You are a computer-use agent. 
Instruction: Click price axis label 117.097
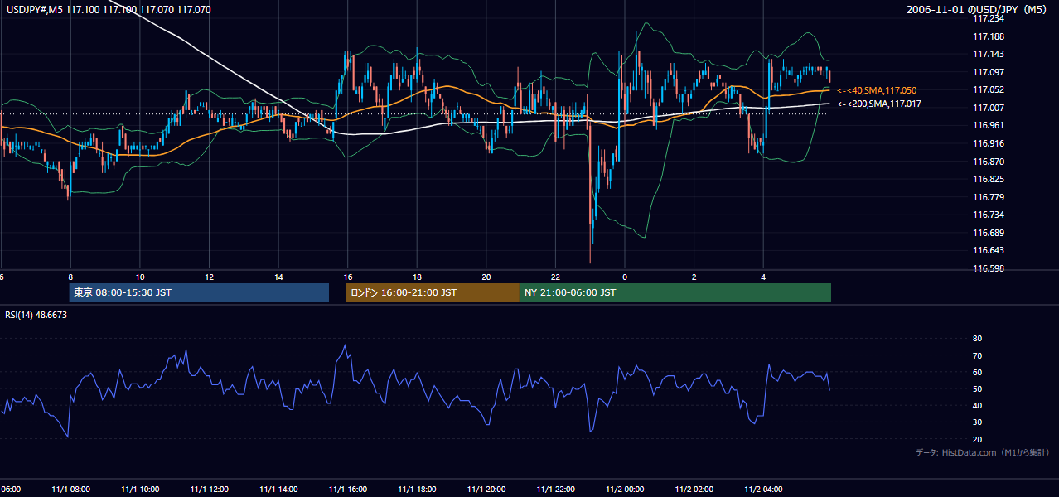989,72
